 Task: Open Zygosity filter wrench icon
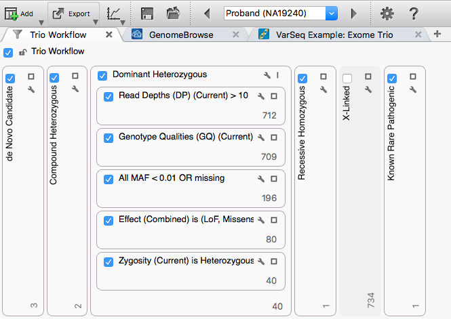(x=261, y=261)
